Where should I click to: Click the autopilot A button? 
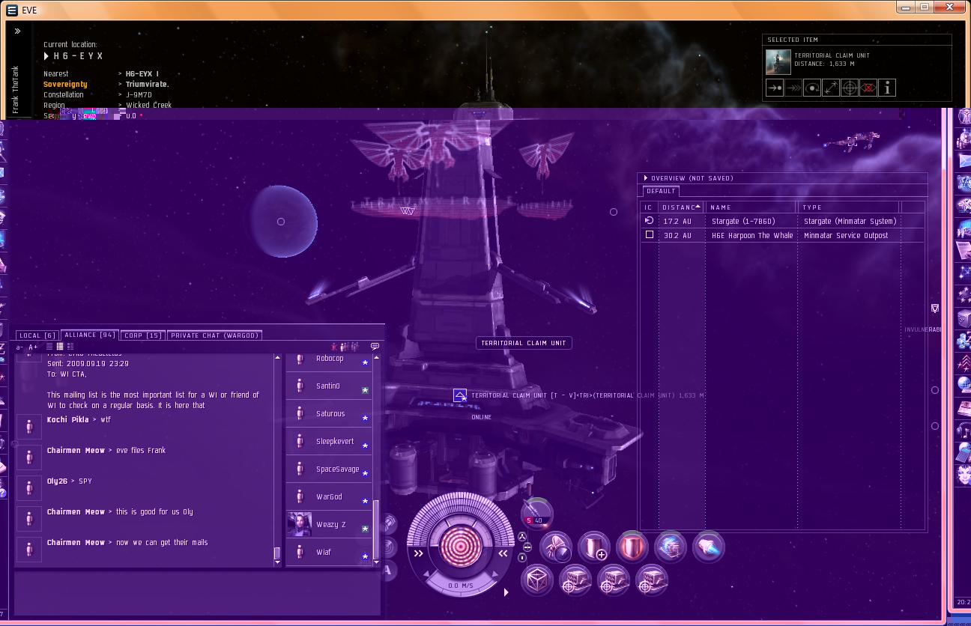(388, 570)
